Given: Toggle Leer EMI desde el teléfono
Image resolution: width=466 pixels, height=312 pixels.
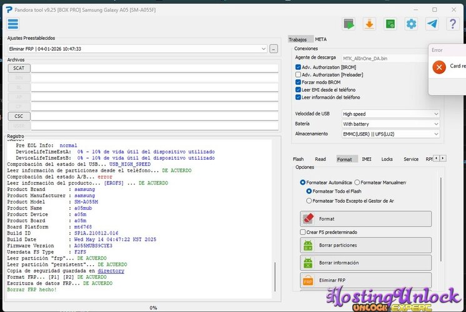Looking at the screenshot, I should coord(298,90).
